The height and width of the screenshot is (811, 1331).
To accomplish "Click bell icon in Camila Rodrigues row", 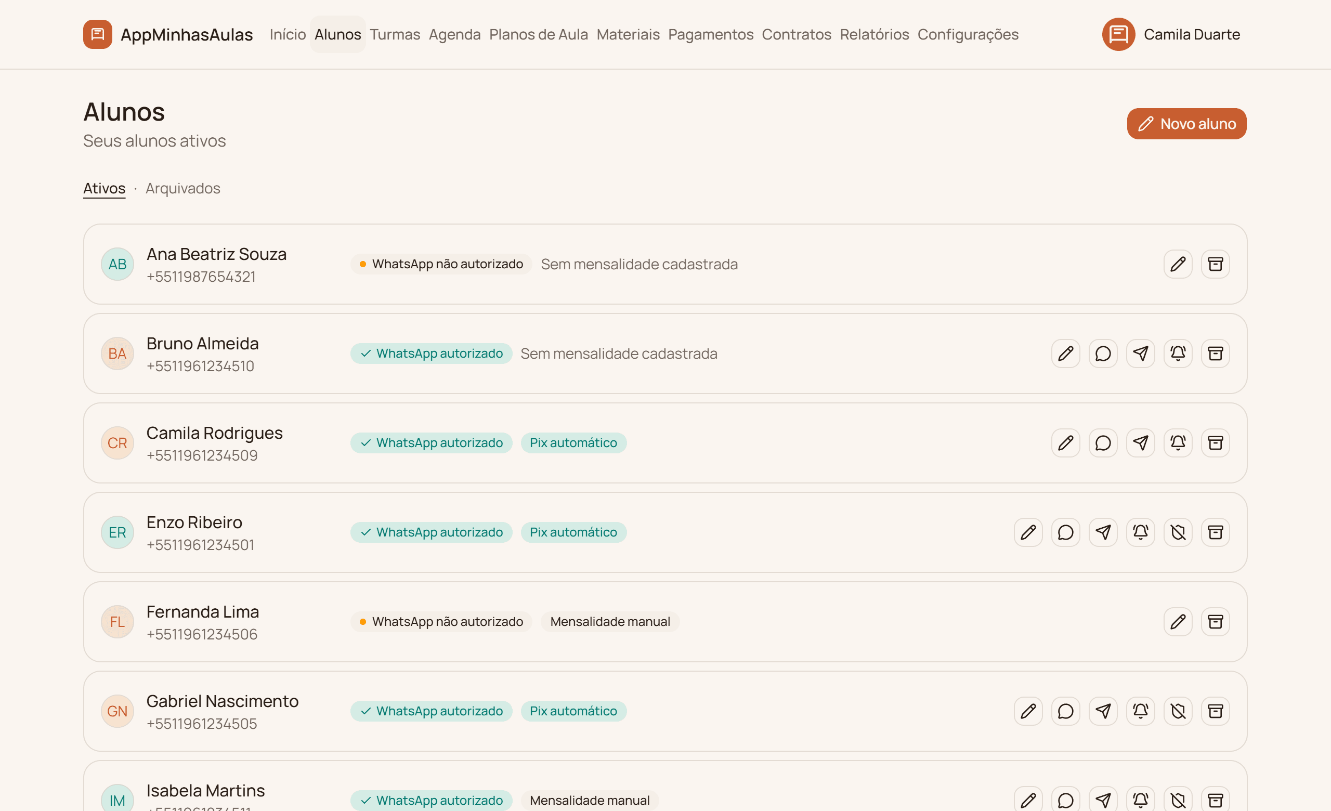I will 1178,443.
